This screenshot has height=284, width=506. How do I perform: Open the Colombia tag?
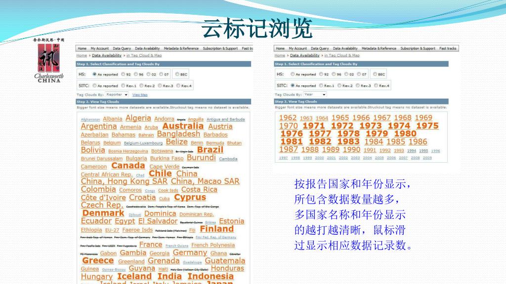coord(98,189)
